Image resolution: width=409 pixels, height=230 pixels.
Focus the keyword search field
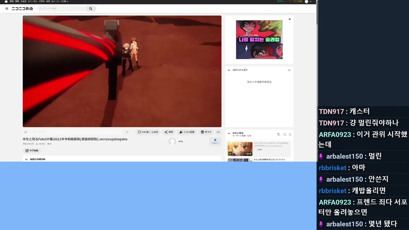(x=62, y=9)
